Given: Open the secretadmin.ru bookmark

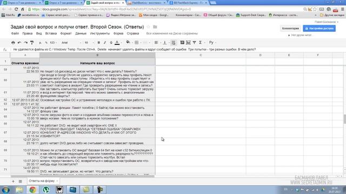Looking at the screenshot, I should pyautogui.click(x=28, y=15).
